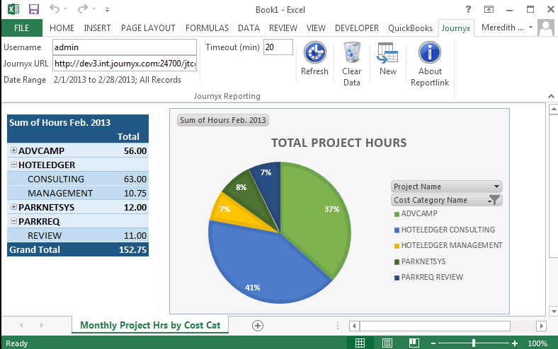Image resolution: width=558 pixels, height=349 pixels.
Task: Click the Redo arrow icon
Action: pos(83,9)
